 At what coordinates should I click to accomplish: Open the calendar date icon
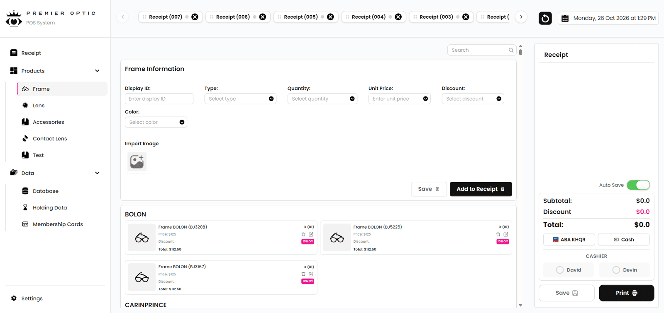pos(565,18)
